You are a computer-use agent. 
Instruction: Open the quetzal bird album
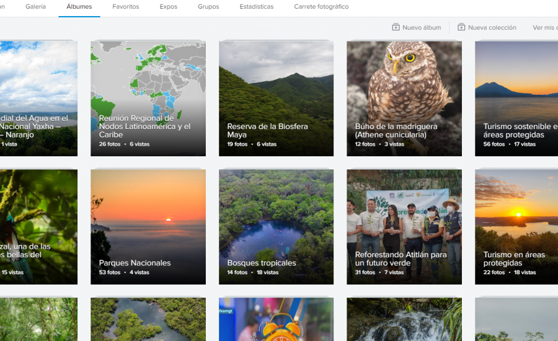(38, 227)
